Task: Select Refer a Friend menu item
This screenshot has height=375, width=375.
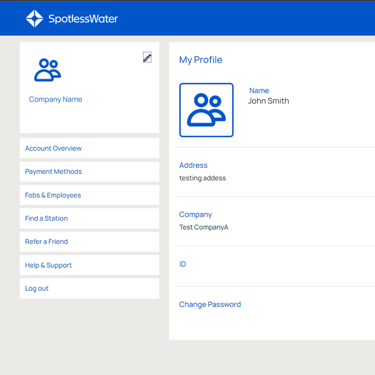Action: point(89,242)
